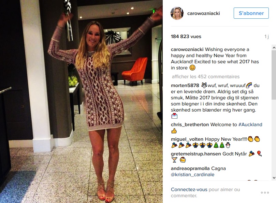Click the @kristian_cardinale mention
276x203 pixels.
click(x=192, y=174)
